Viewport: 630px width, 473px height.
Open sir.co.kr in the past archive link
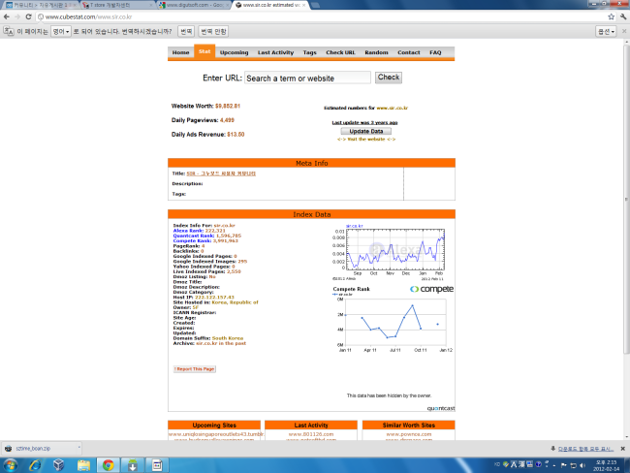click(221, 343)
